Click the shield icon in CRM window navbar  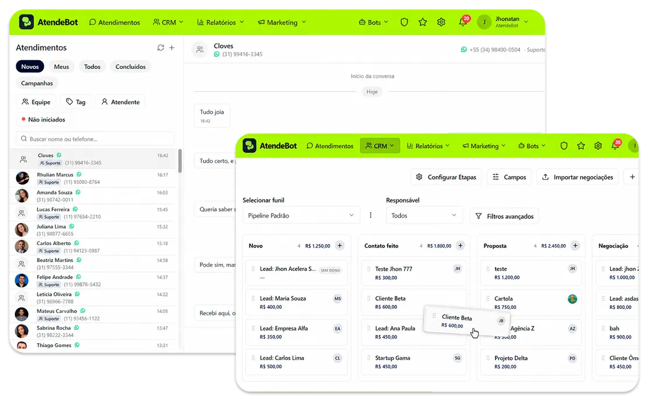[x=564, y=145]
